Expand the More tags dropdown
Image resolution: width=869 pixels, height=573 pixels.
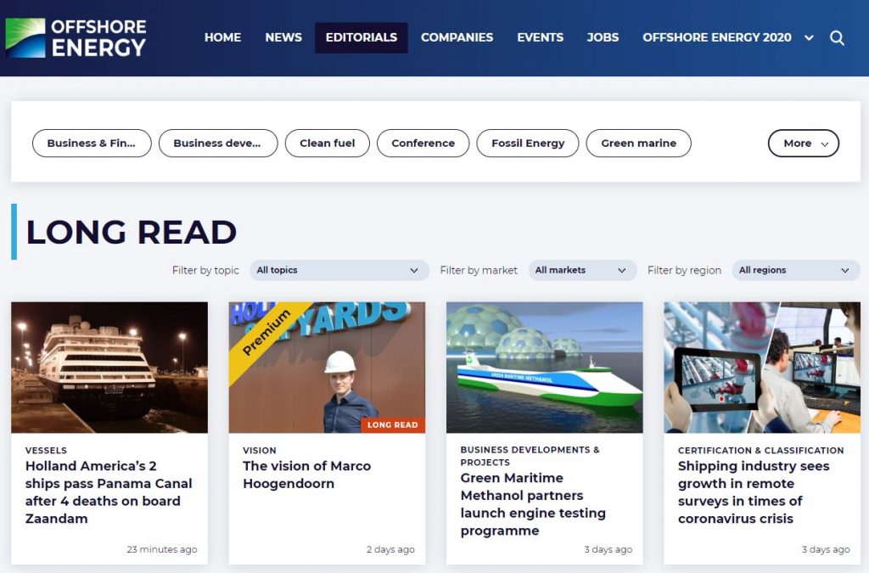click(x=803, y=143)
